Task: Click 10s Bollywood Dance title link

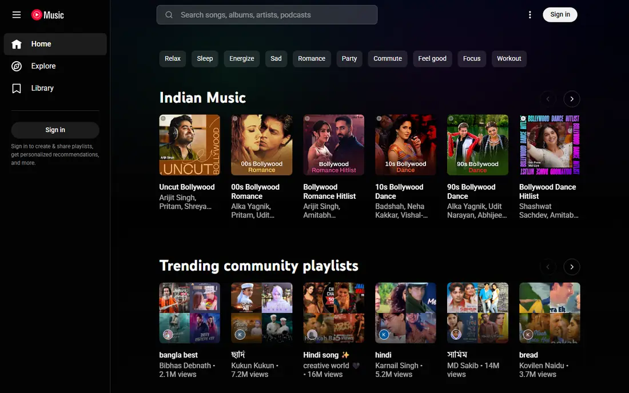Action: (x=399, y=191)
